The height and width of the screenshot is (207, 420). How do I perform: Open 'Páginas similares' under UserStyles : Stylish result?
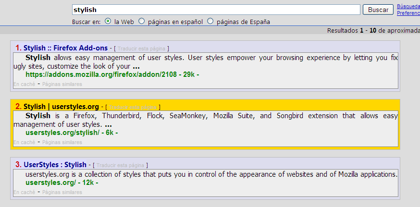coord(62,192)
